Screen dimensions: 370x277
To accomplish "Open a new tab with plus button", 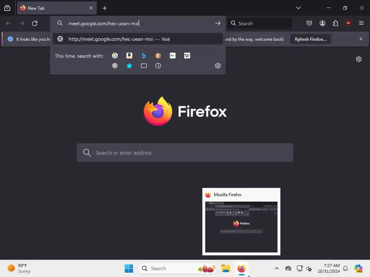I will click(x=104, y=8).
